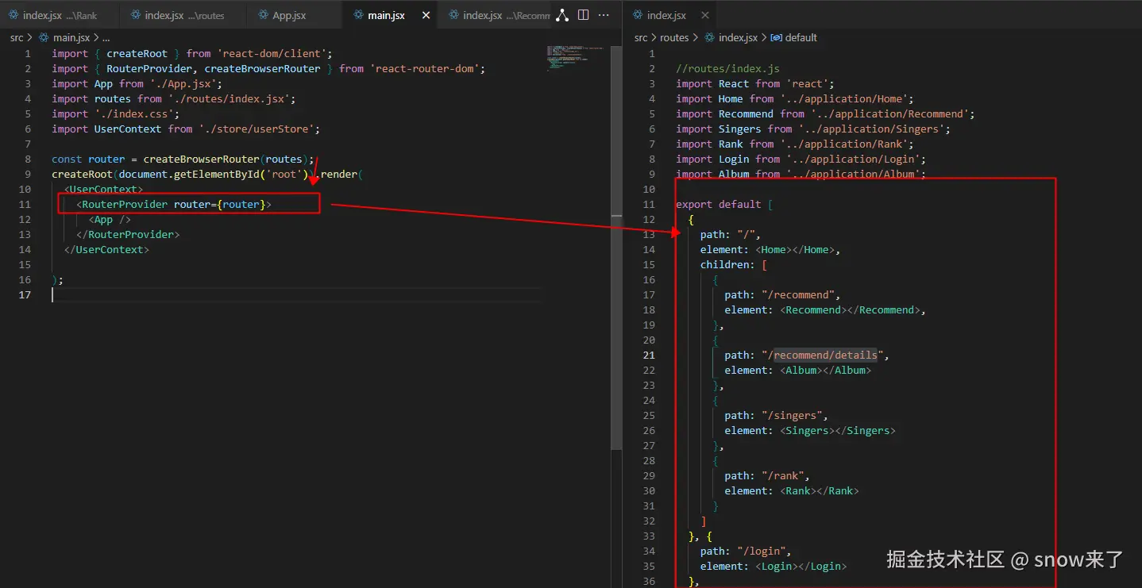The image size is (1142, 588).
Task: Click the left editor vertical scrollbar
Action: tap(616, 248)
